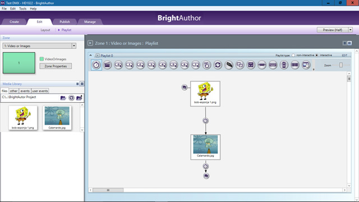Select the Timeout event stopwatch icon
This screenshot has width=359, height=202.
tap(96, 65)
